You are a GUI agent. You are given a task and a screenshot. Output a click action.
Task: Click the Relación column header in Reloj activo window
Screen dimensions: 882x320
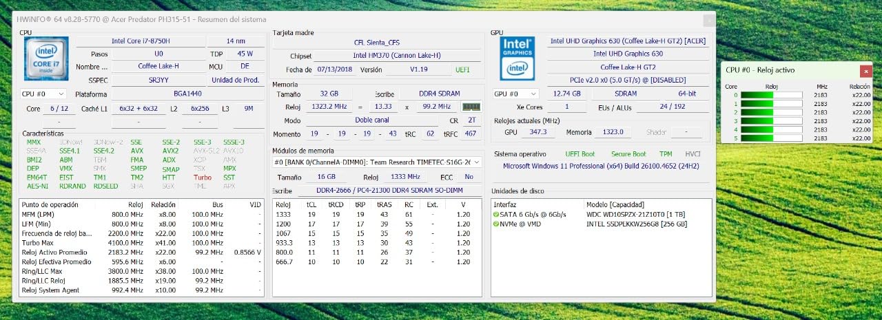860,87
